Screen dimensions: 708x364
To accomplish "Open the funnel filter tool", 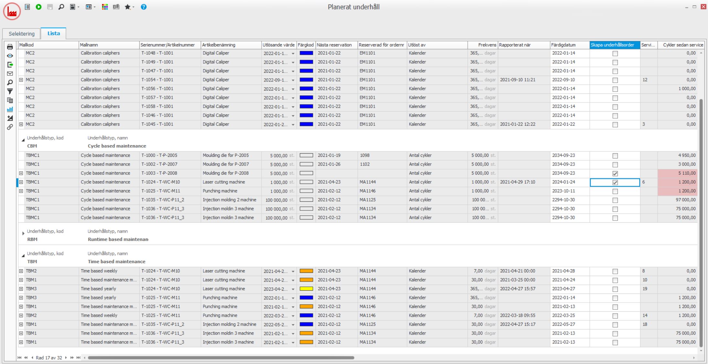I will pos(10,91).
